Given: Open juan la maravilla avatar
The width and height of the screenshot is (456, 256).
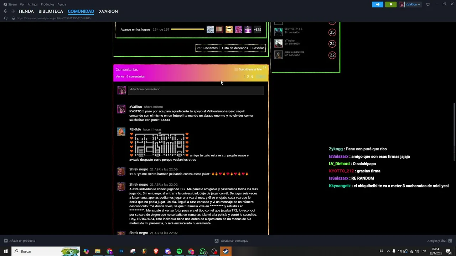Looking at the screenshot, I should pyautogui.click(x=279, y=55).
